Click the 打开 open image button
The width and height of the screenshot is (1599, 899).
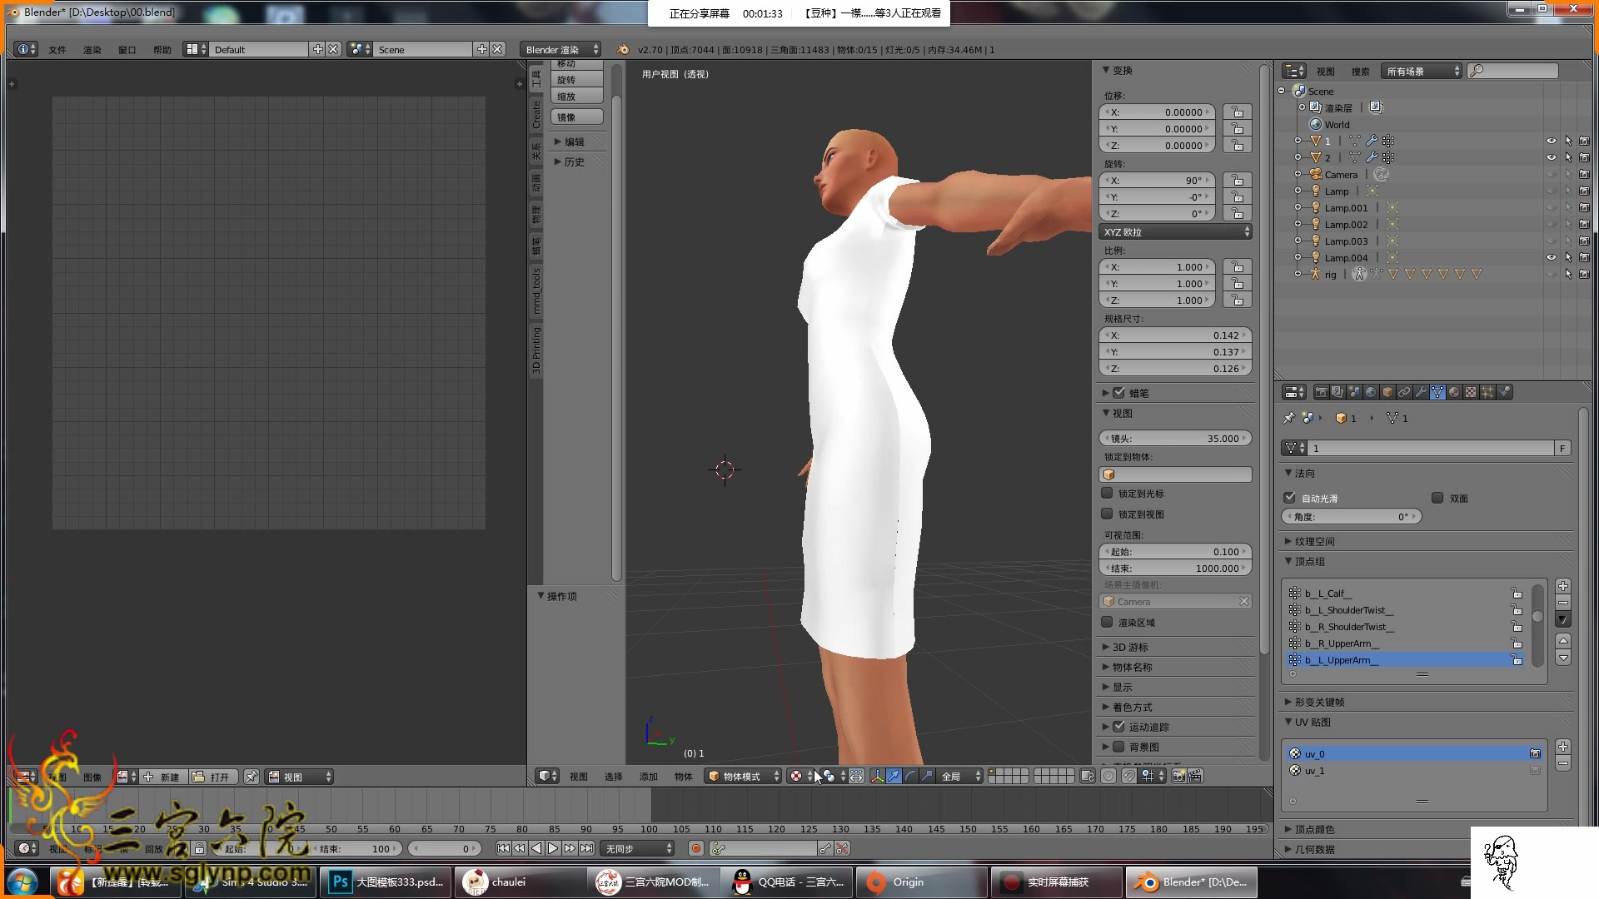coord(212,777)
